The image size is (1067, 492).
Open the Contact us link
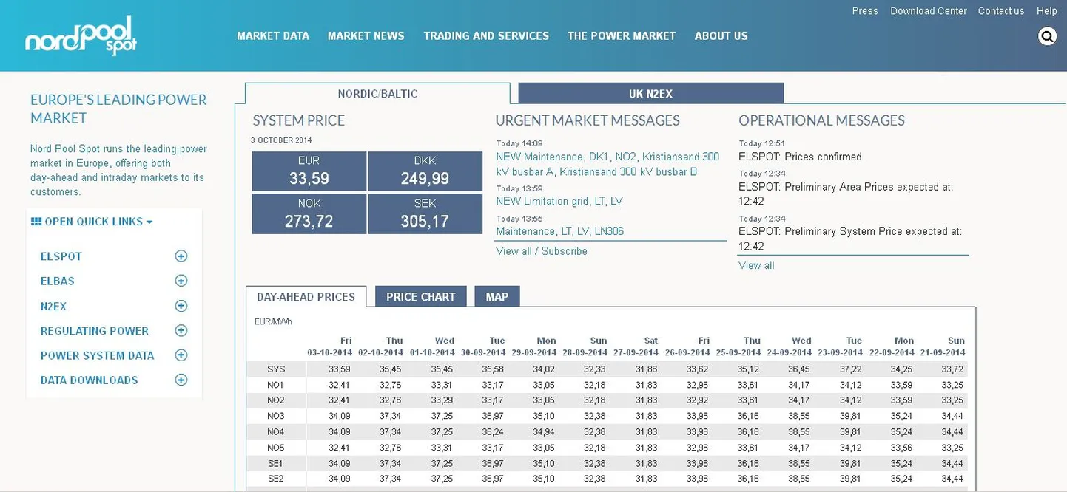[x=1001, y=11]
